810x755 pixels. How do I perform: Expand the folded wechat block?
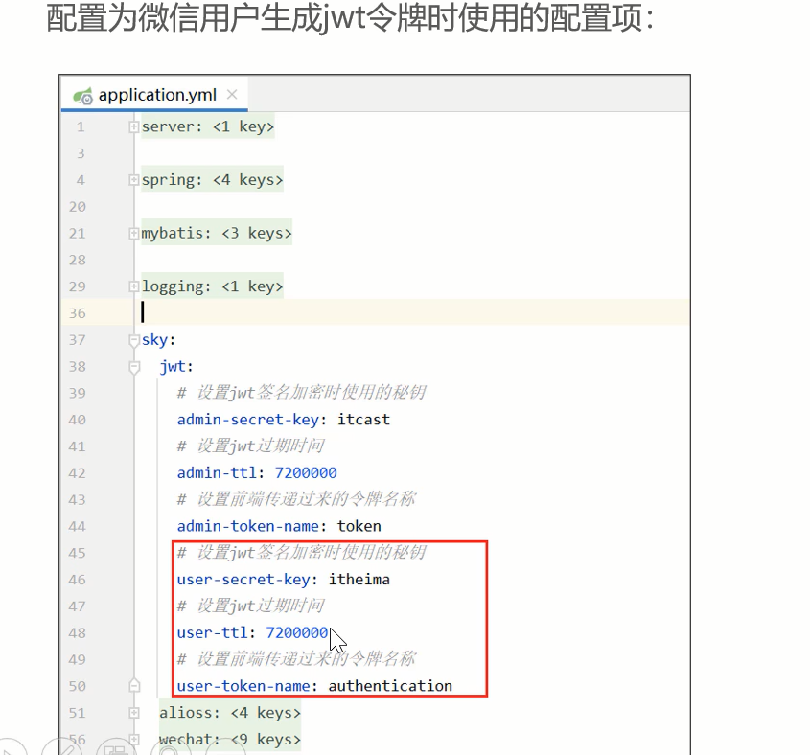tap(134, 740)
